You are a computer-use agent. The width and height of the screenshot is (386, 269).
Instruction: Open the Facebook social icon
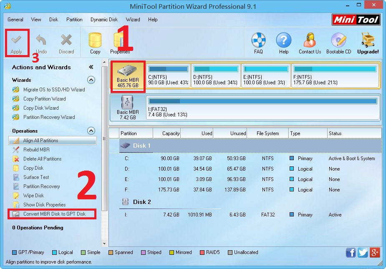[x=351, y=252]
